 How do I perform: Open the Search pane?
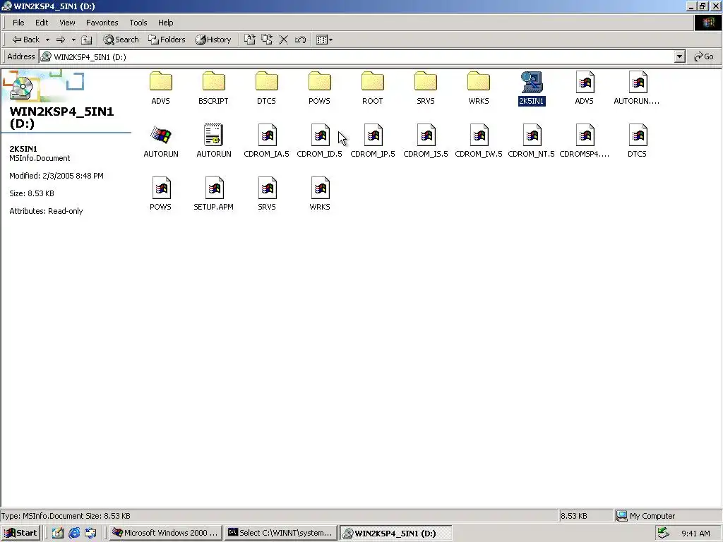[121, 40]
